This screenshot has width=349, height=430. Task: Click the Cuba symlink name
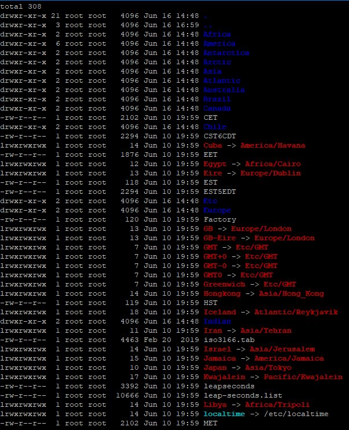coord(212,145)
